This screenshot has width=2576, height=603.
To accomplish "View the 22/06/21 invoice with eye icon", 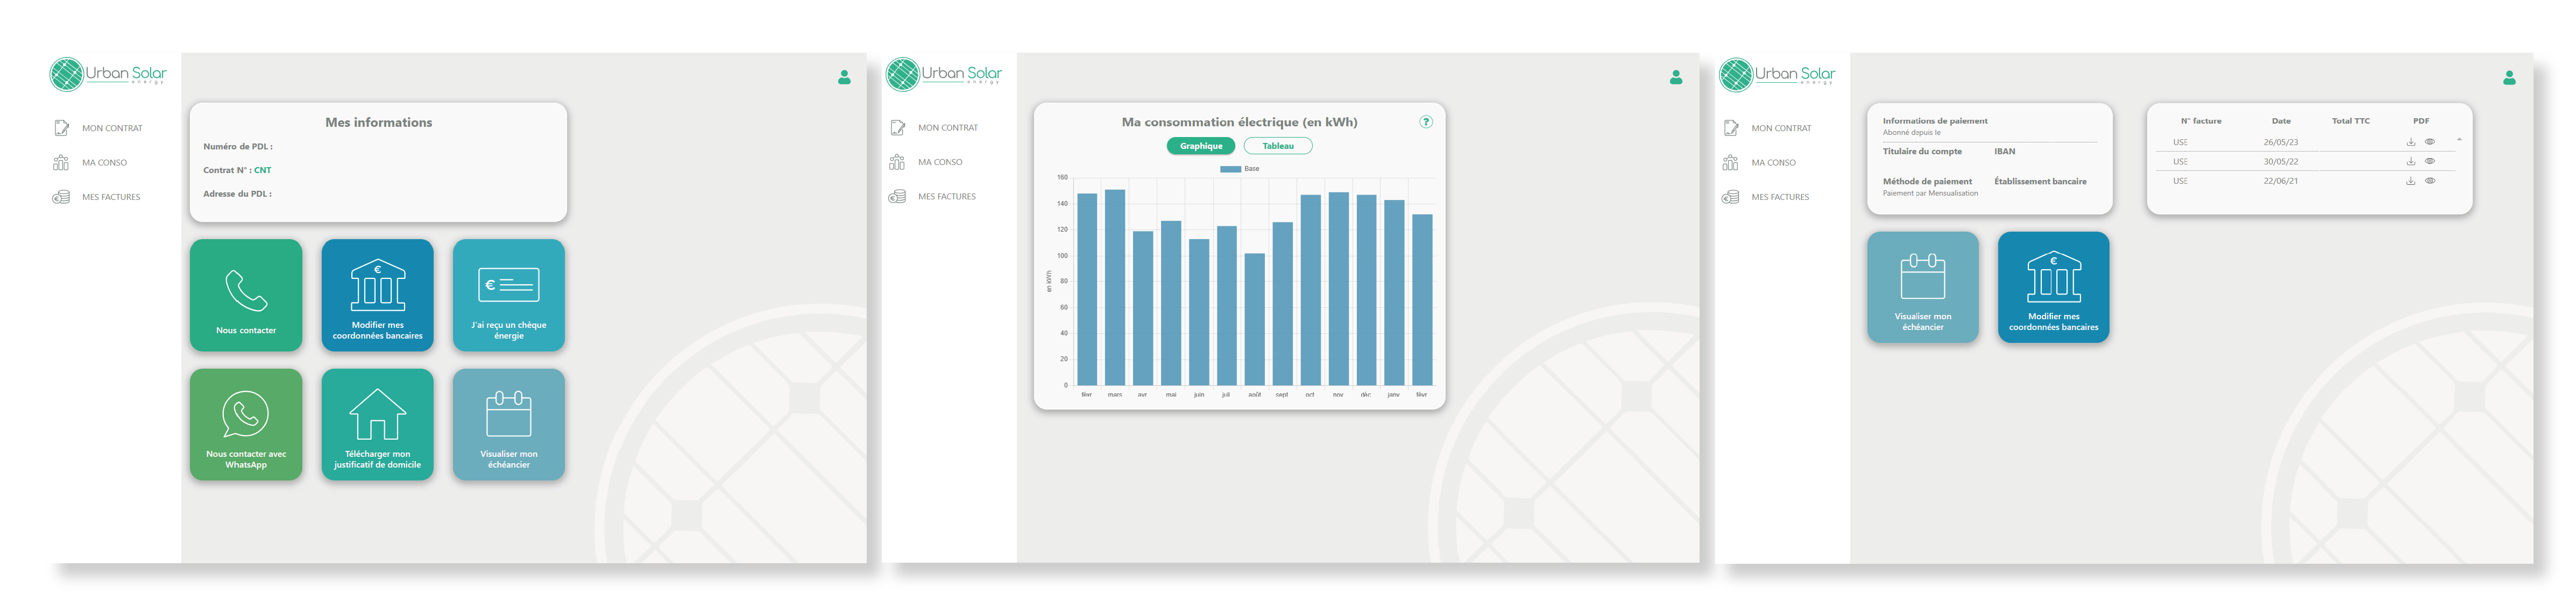I will point(2430,181).
